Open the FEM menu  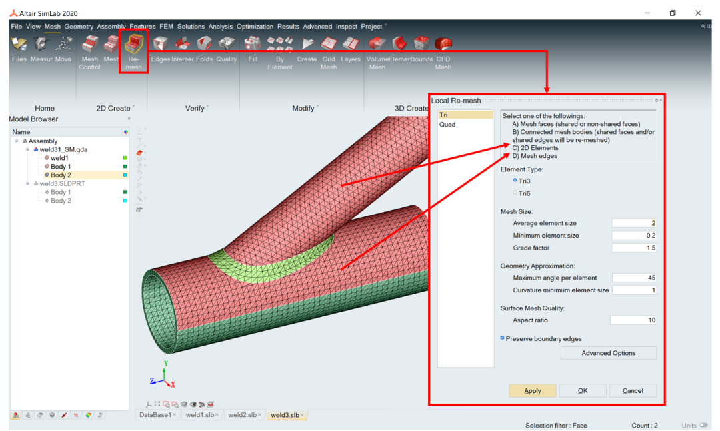tap(166, 27)
